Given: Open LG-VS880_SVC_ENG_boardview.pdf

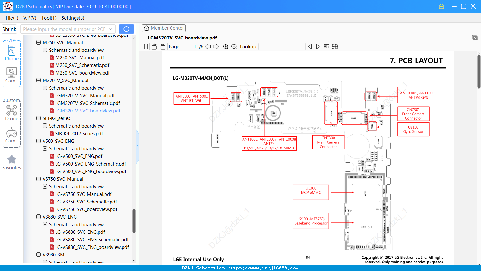Looking at the screenshot, I should [x=92, y=247].
